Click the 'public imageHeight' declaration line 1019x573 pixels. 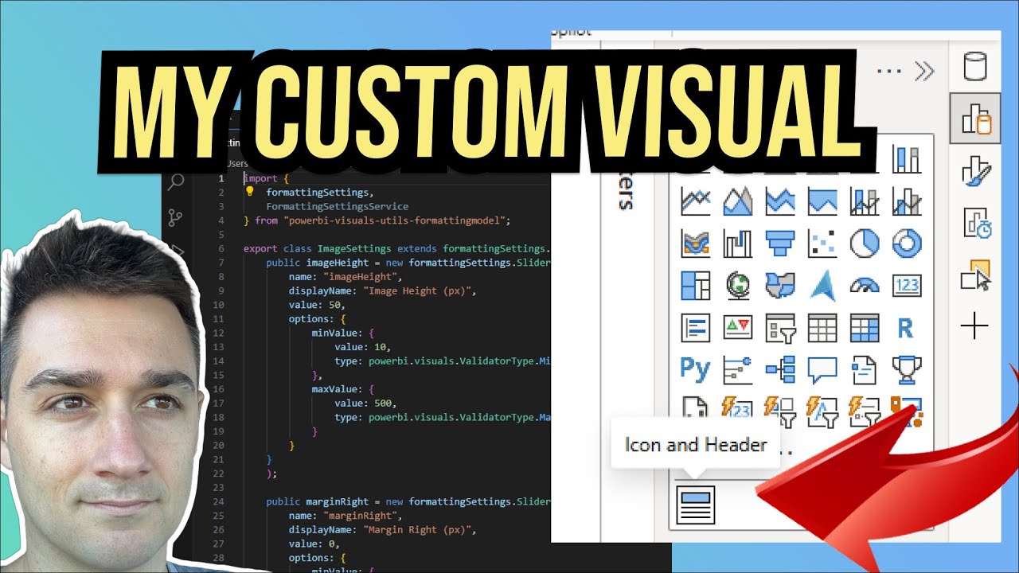pyautogui.click(x=408, y=263)
